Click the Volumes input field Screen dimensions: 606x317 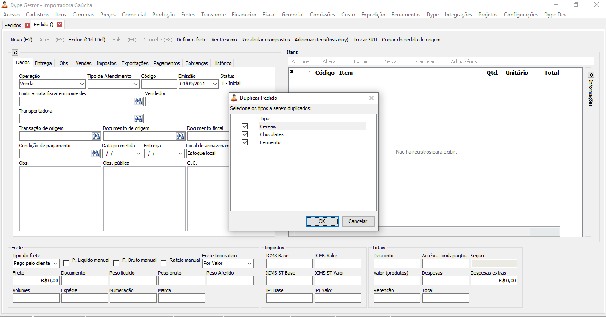click(x=36, y=298)
